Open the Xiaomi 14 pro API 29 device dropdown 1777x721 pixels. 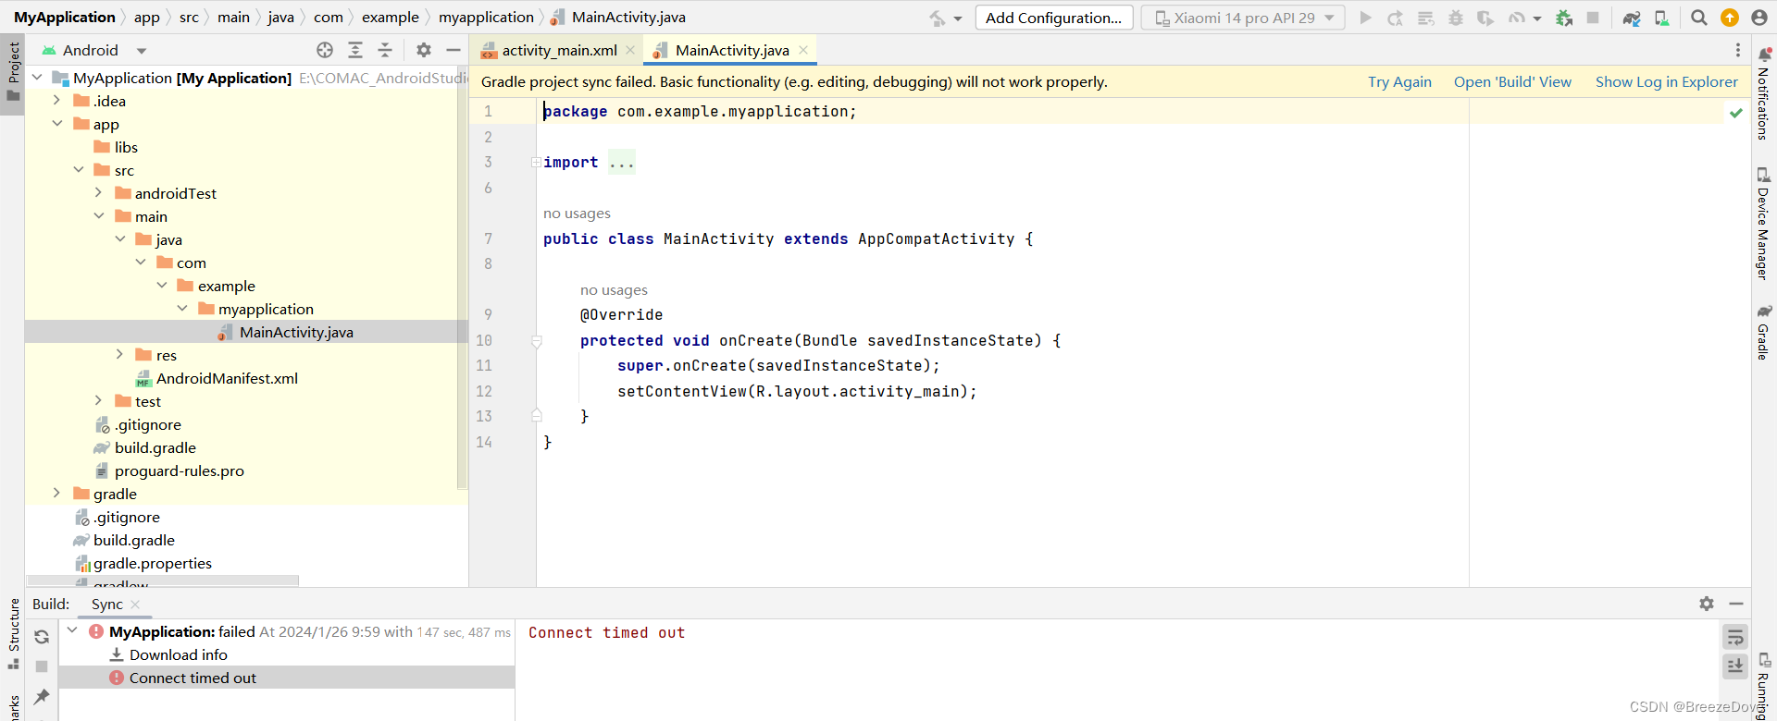pos(1244,18)
